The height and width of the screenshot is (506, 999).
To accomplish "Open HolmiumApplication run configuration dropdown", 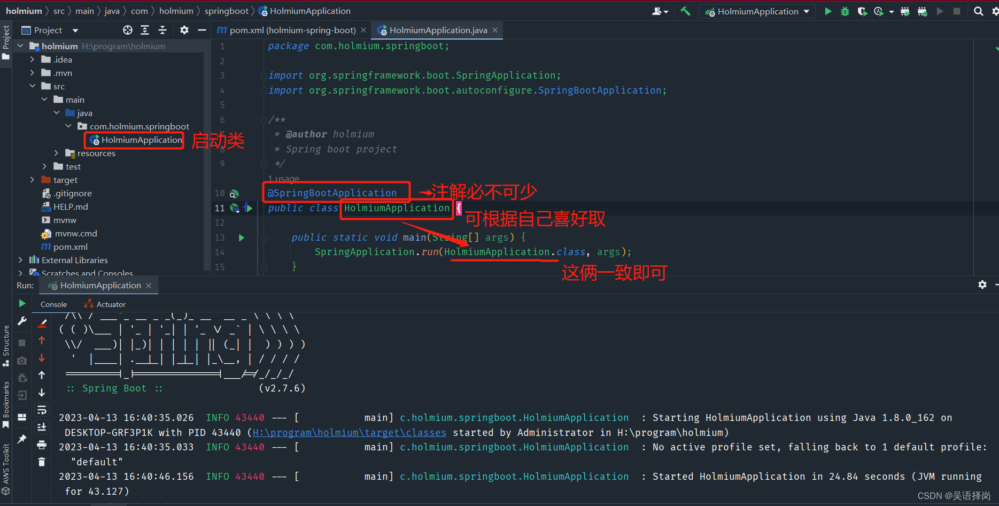I will click(x=757, y=11).
